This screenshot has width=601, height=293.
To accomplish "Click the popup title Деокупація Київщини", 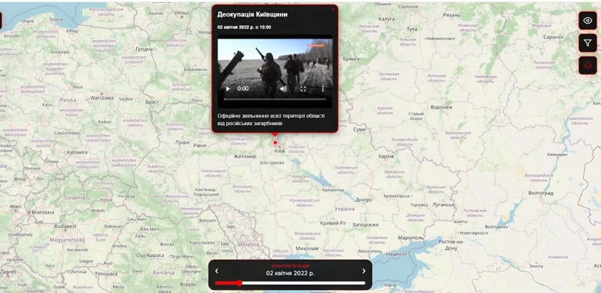I will coord(252,14).
